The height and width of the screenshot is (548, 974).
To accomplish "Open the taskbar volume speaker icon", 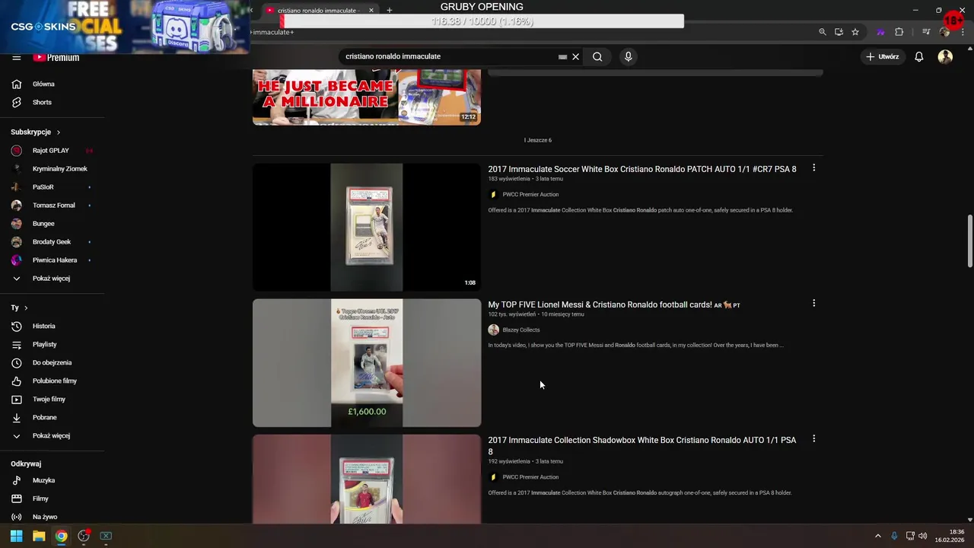I will [x=922, y=536].
